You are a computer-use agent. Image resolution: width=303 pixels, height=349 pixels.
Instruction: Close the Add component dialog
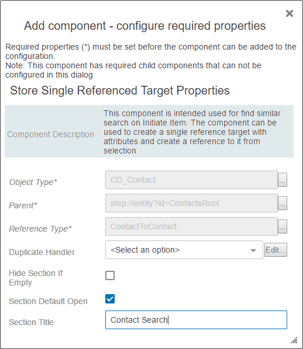pos(290,13)
